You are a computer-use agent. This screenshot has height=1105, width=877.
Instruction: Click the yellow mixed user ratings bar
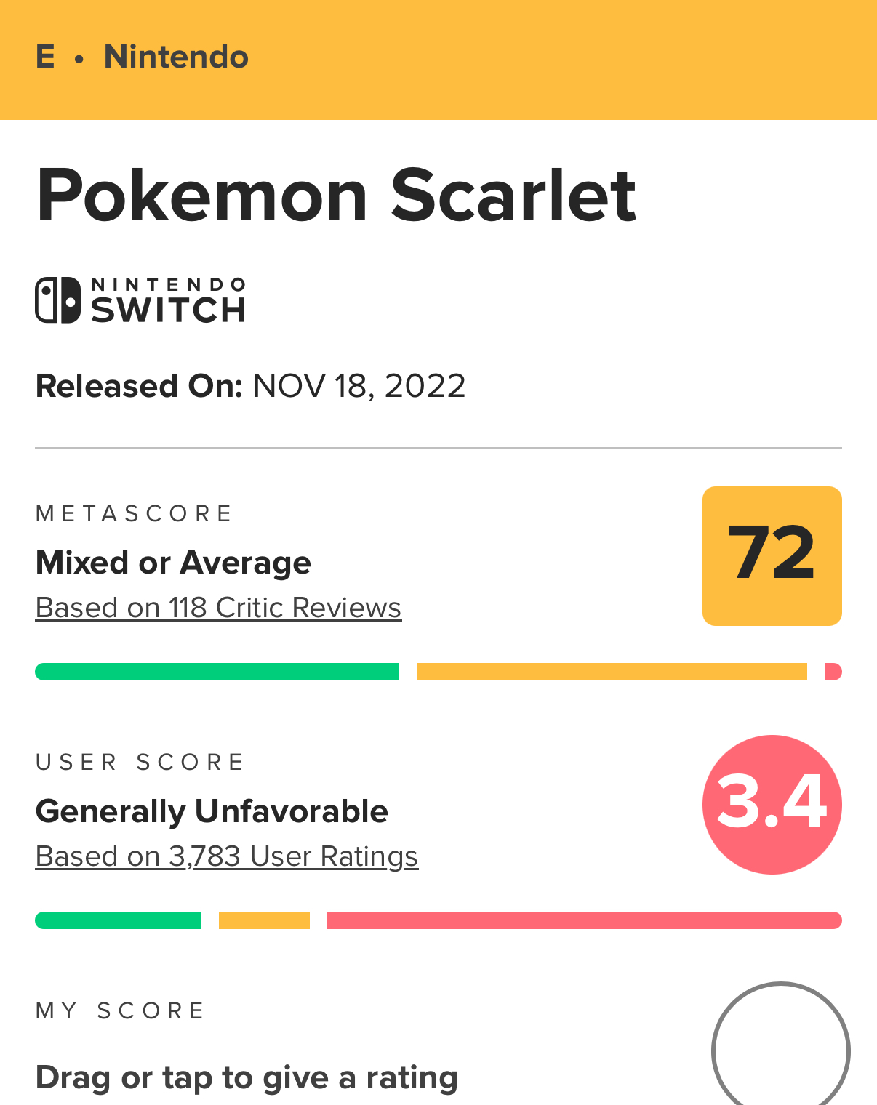coord(264,920)
